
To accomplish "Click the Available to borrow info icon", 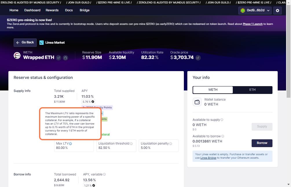I will click(223, 136).
